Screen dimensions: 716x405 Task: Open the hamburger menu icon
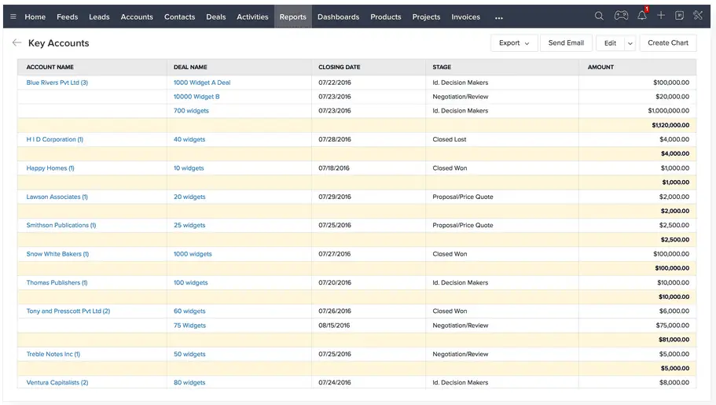point(13,17)
